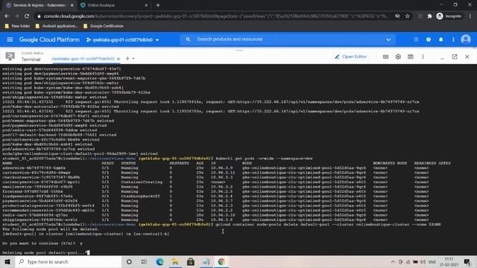Open the Android application bookmark folder

pyautogui.click(x=57, y=26)
